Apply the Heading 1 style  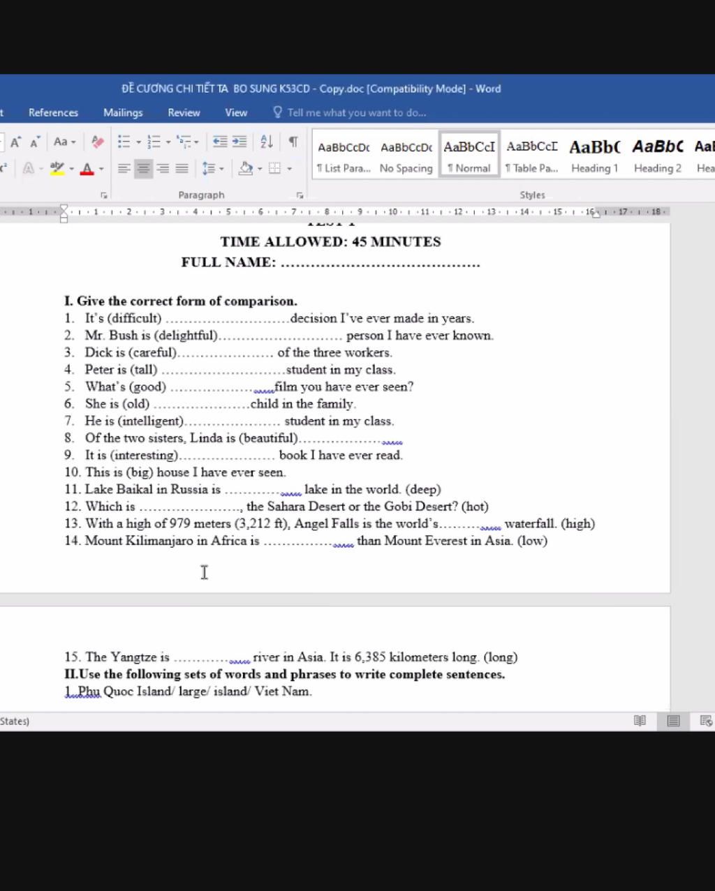[x=595, y=155]
